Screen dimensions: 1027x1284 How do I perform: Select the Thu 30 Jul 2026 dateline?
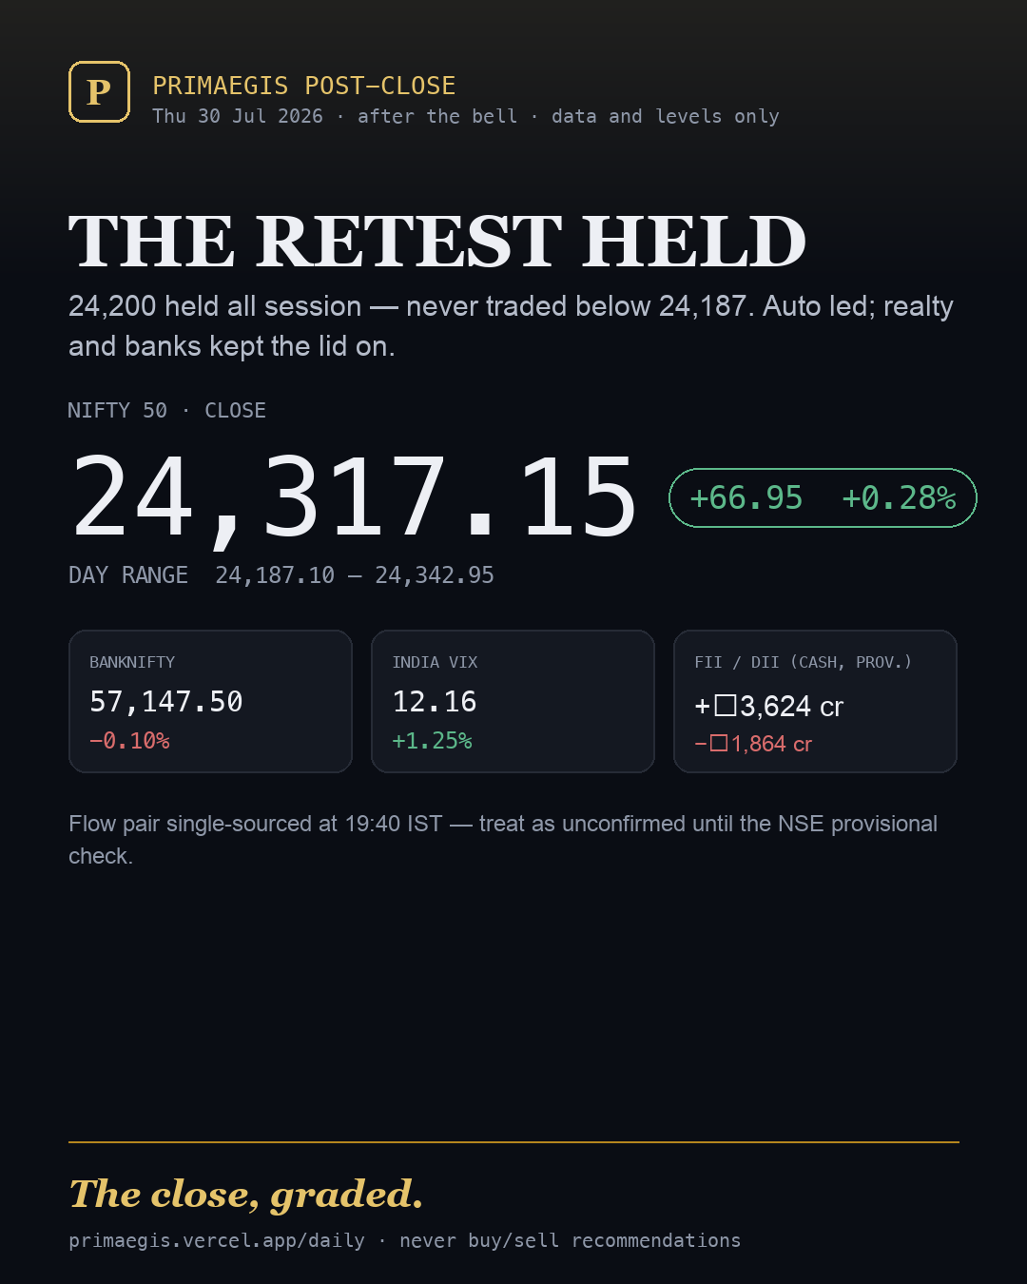click(x=238, y=116)
